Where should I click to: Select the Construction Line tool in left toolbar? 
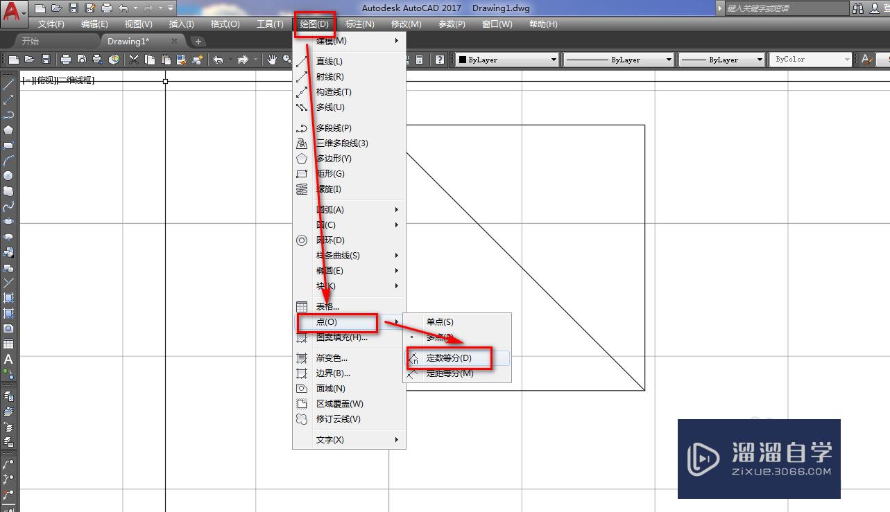tap(8, 100)
